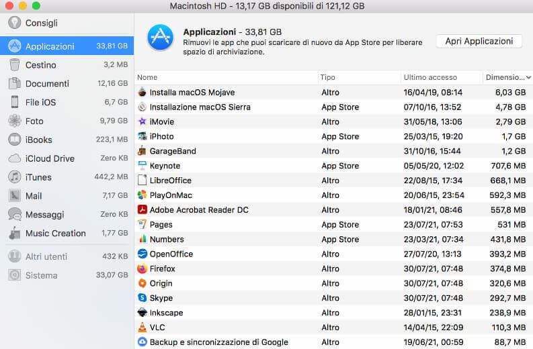Select Music Creation sidebar entry

pyautogui.click(x=67, y=233)
